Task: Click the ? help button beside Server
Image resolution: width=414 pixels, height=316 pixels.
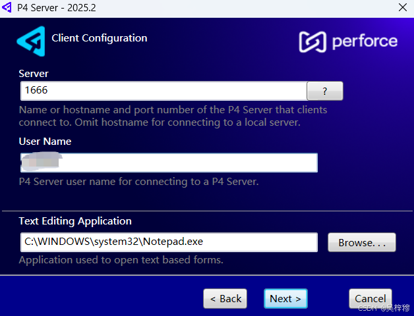Action: [325, 91]
